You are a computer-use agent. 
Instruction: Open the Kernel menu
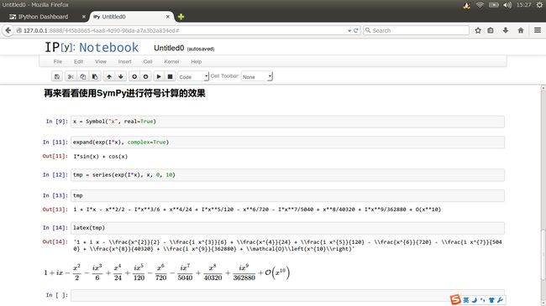tap(171, 61)
